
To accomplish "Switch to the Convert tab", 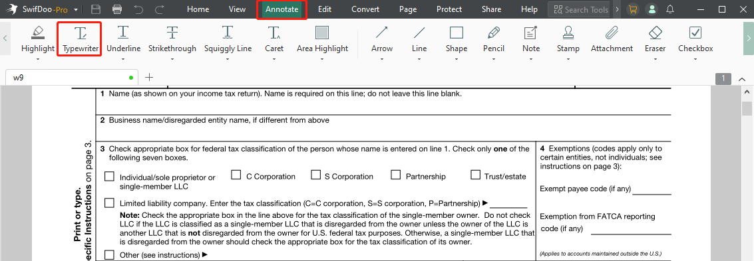I will (365, 9).
